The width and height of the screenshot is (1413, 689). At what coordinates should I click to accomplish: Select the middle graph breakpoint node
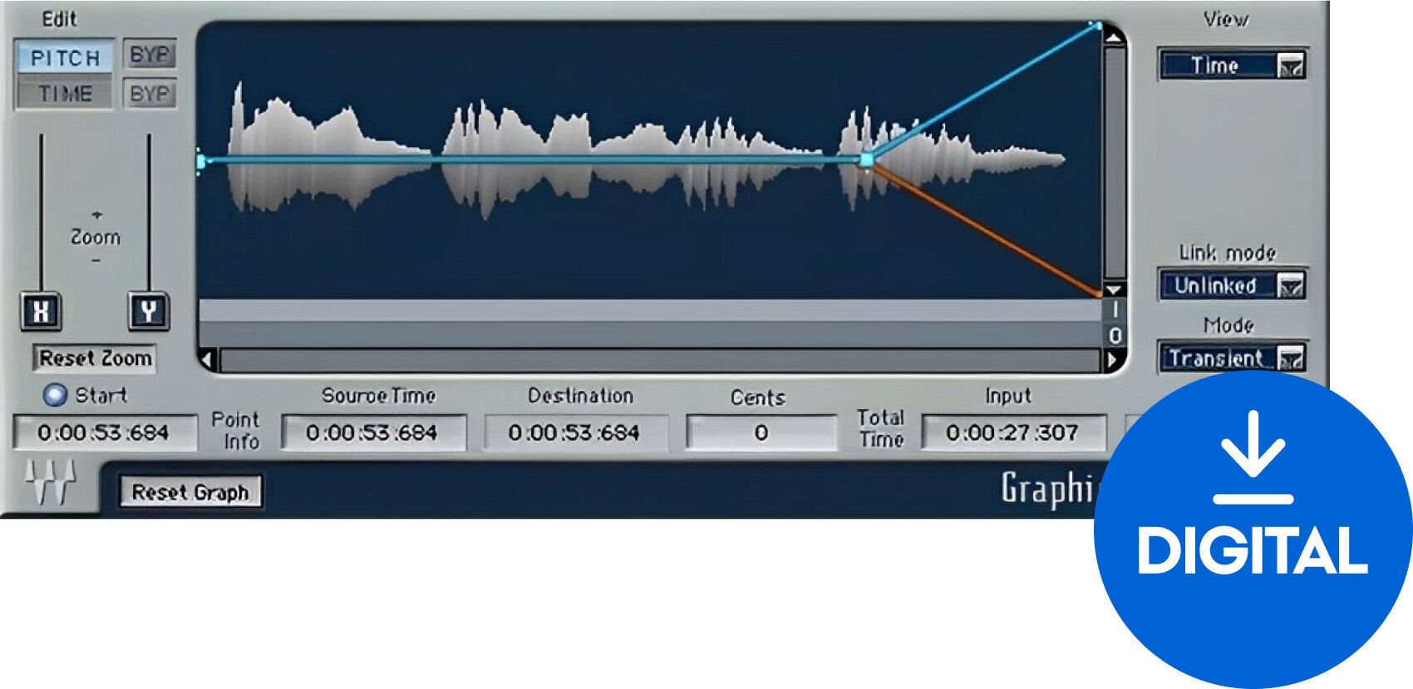pos(867,159)
